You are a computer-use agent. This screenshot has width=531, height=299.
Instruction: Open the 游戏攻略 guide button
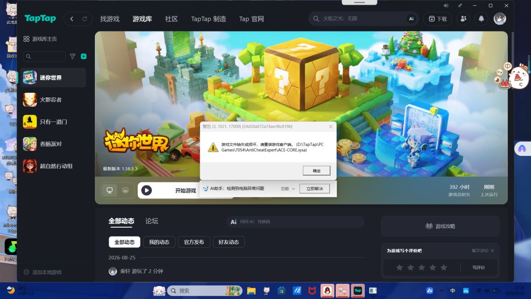440,226
